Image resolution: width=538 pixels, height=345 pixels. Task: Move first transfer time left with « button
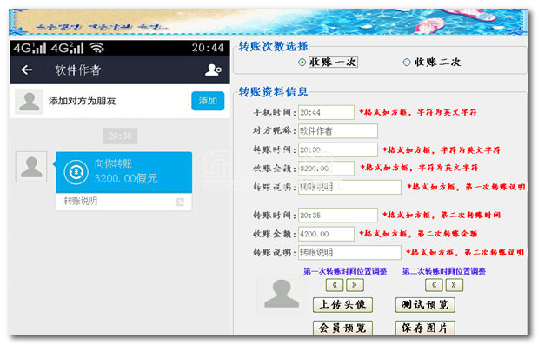tap(335, 285)
